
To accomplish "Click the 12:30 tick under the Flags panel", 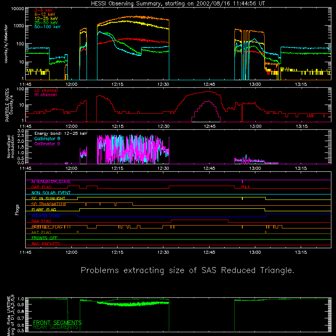I will [x=163, y=252].
